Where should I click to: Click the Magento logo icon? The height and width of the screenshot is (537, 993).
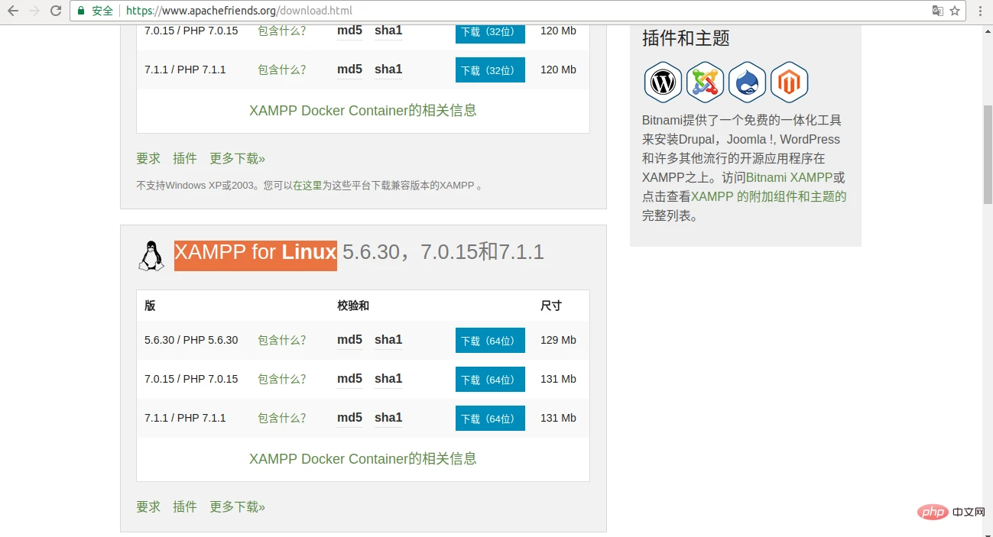point(789,82)
